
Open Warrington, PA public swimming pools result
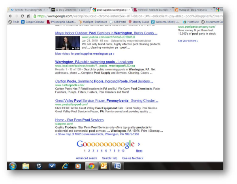click(94, 62)
